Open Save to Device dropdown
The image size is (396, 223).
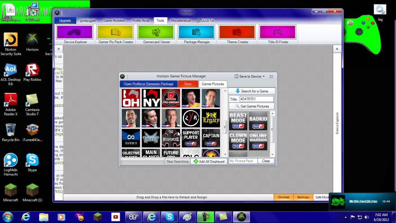click(249, 76)
